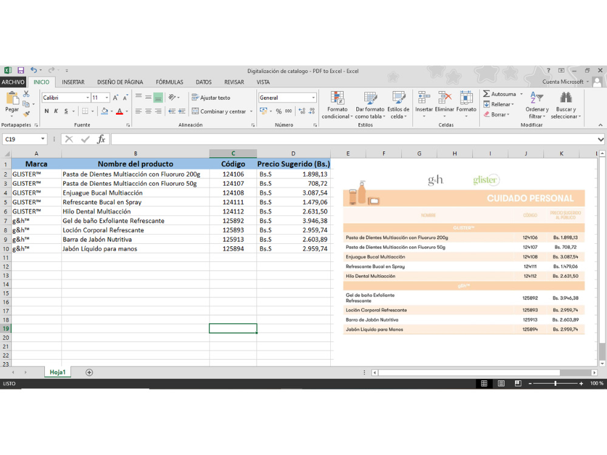Image resolution: width=607 pixels, height=455 pixels.
Task: Click cell with Enjuague Bucal Multiacción
Action: coord(135,193)
